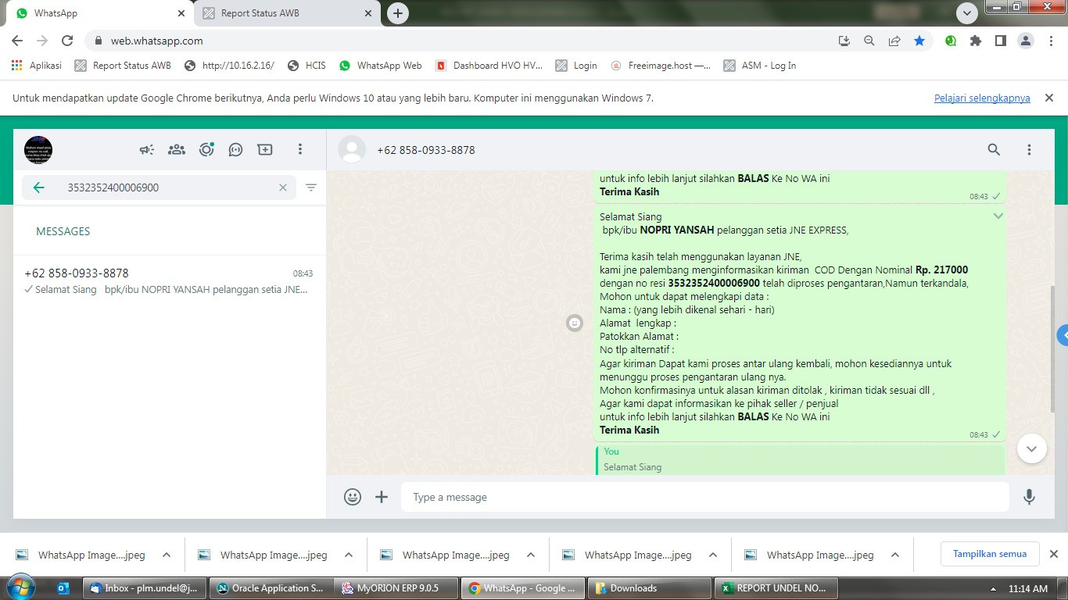Screen dimensions: 1068x600
Task: Open Chrome three-dot menu
Action: click(x=1050, y=41)
